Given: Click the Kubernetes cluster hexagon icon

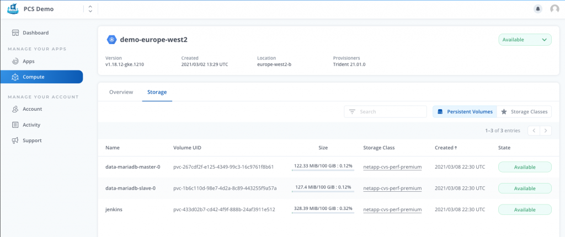Looking at the screenshot, I should pos(111,40).
